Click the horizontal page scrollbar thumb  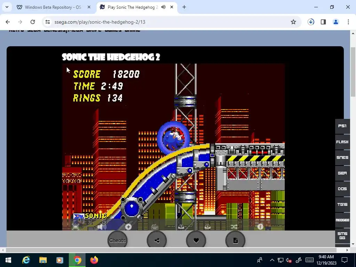pyautogui.click(x=171, y=250)
